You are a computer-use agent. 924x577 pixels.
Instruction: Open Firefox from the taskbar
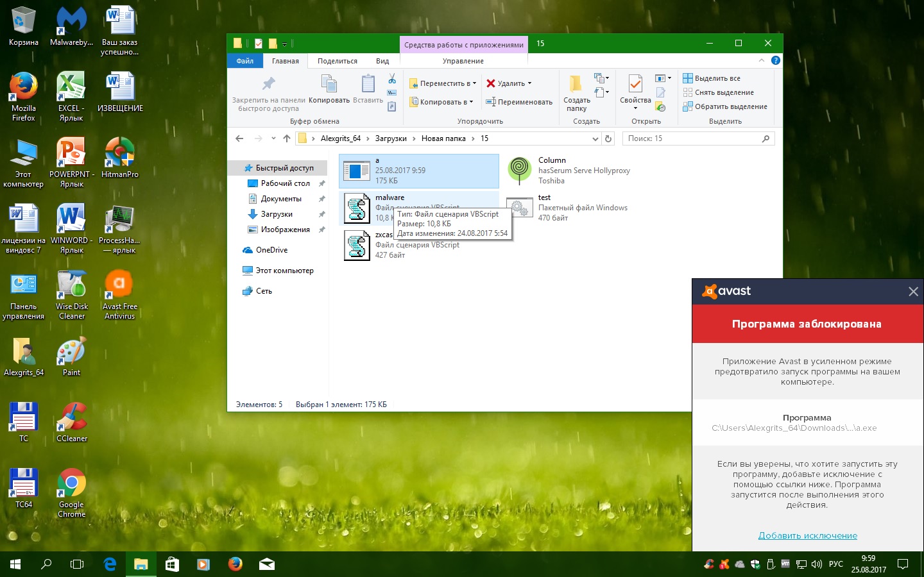click(x=235, y=564)
